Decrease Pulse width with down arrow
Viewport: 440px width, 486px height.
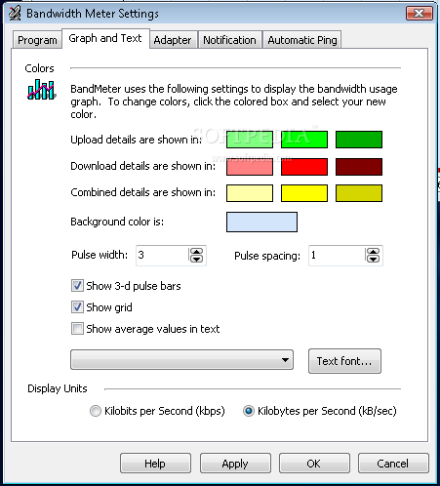196,259
